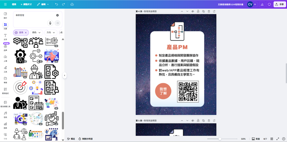
Task: Click the redo arrow in top bar
Action: (x=63, y=4)
